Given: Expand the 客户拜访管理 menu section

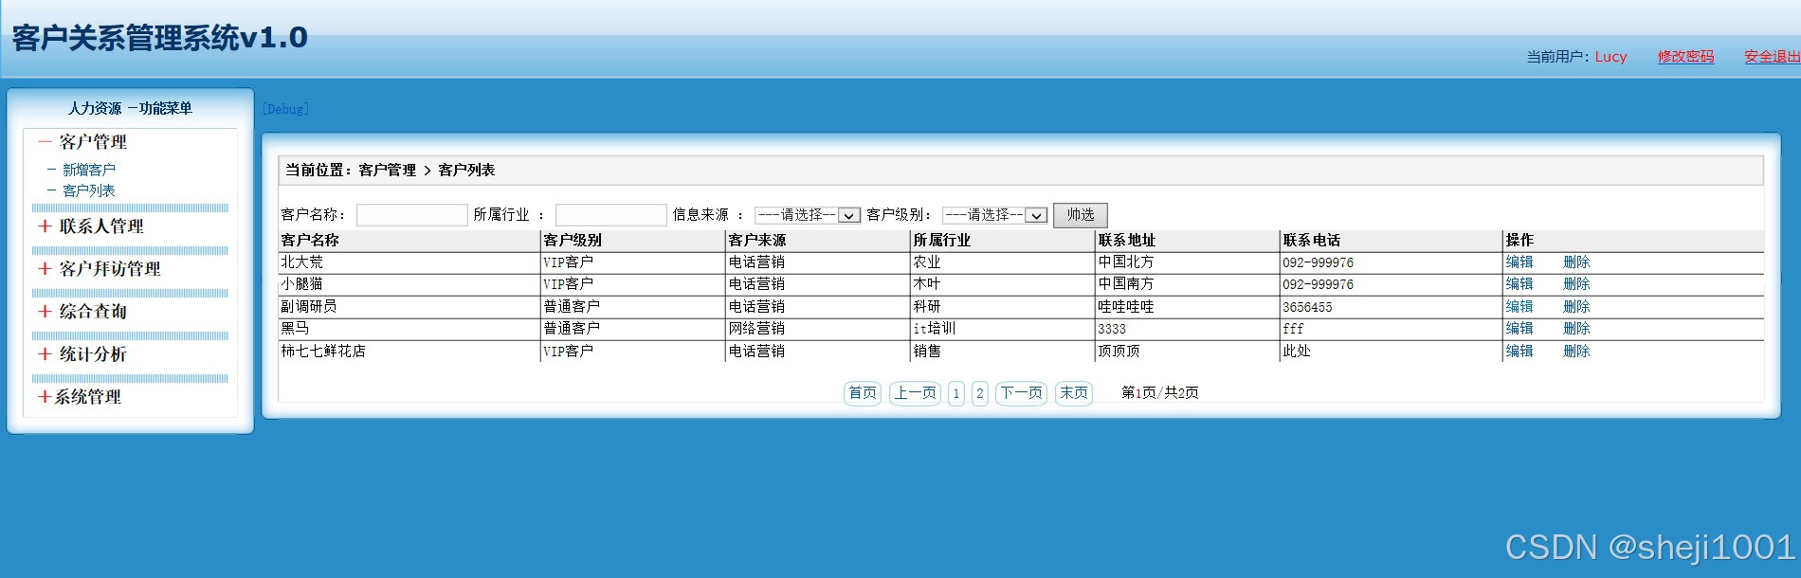Looking at the screenshot, I should coord(100,269).
